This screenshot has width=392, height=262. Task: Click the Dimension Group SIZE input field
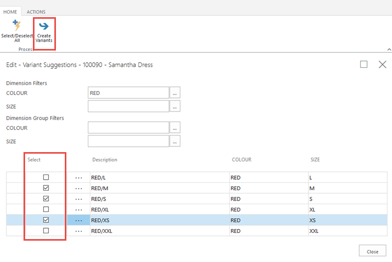pos(128,141)
